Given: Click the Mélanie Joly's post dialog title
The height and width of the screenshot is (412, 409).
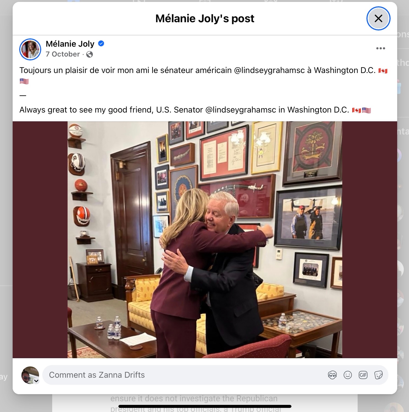Looking at the screenshot, I should coord(205,18).
